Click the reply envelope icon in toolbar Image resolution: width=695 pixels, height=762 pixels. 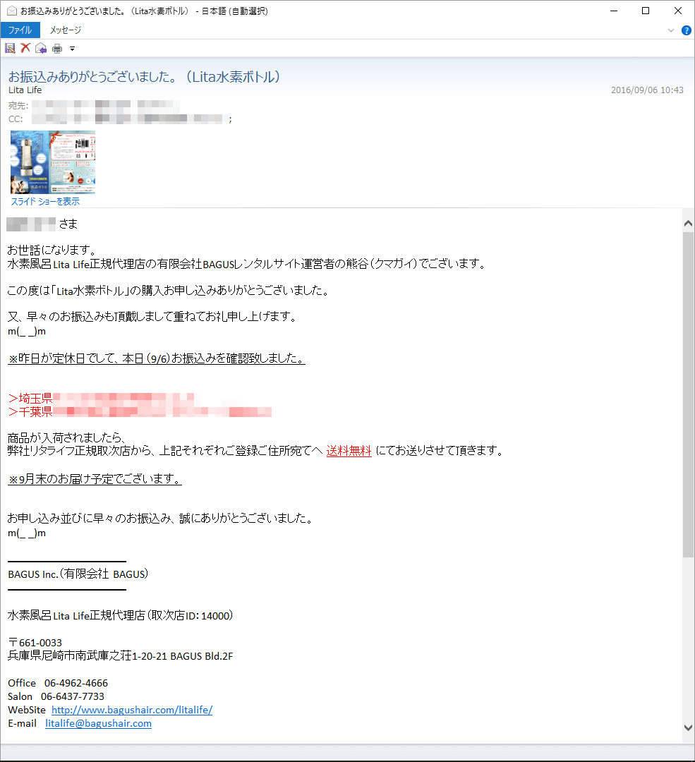point(41,48)
